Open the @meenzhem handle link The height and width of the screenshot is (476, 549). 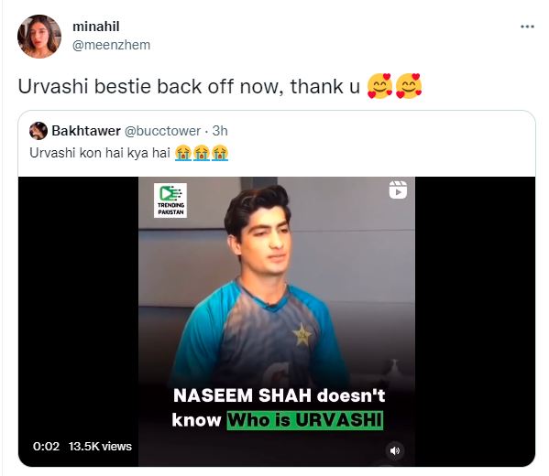pos(111,45)
